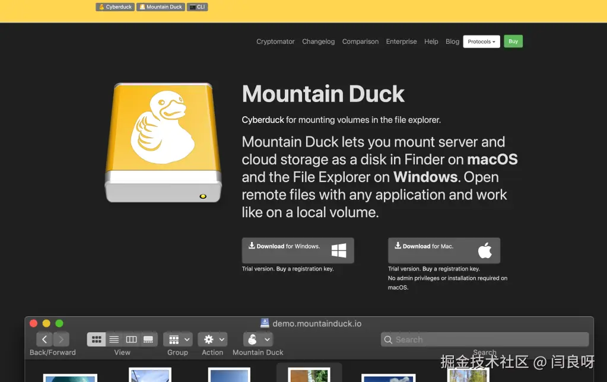Visit the Enterprise page
This screenshot has width=607, height=382.
(402, 42)
